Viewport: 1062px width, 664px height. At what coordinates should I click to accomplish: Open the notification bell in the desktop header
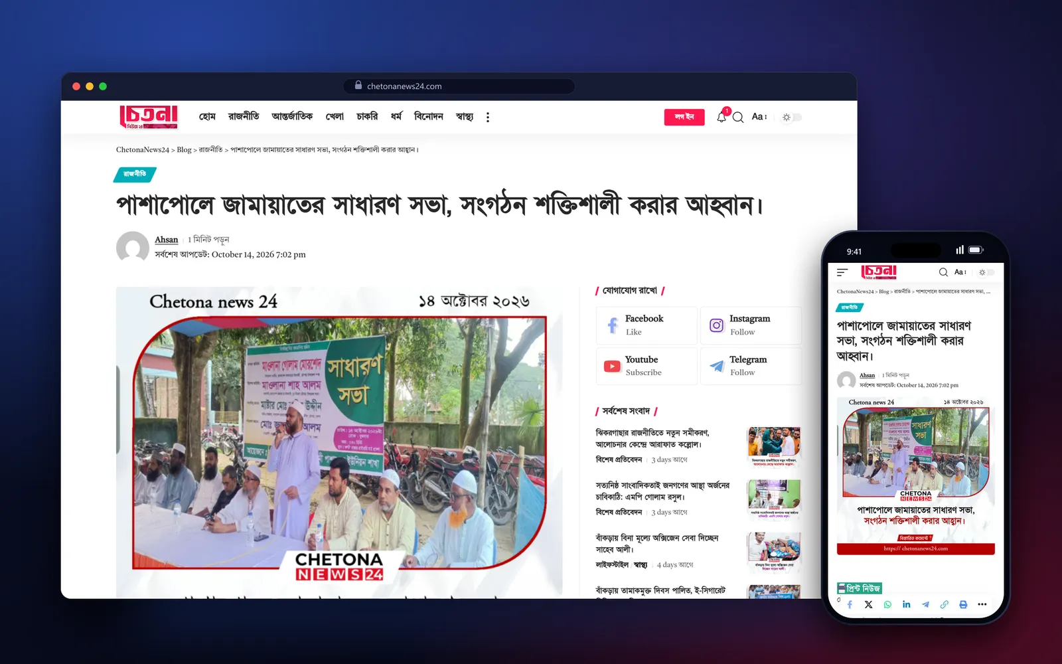[x=721, y=117]
